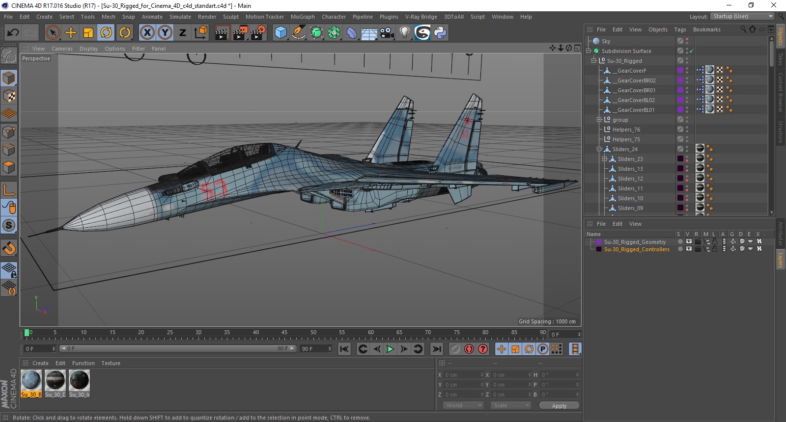This screenshot has width=786, height=422.
Task: Switch to Edges mode
Action: (x=9, y=150)
